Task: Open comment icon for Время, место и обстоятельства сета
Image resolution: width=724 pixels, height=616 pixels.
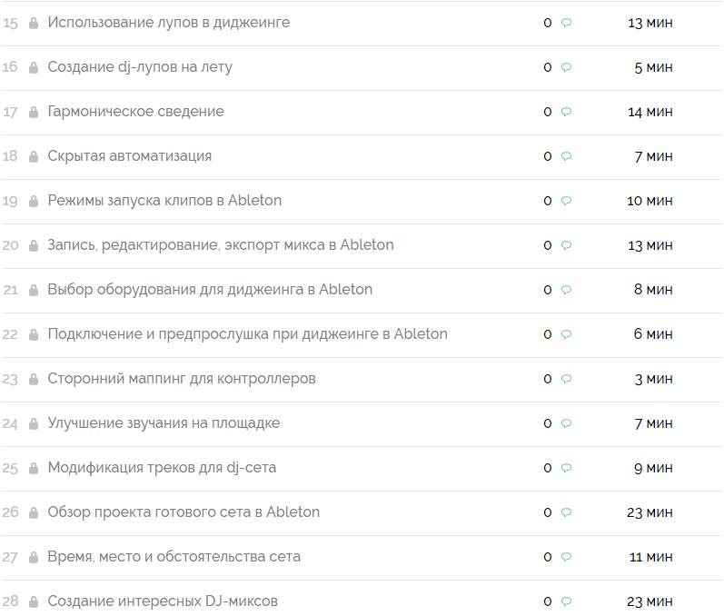Action: 566,557
